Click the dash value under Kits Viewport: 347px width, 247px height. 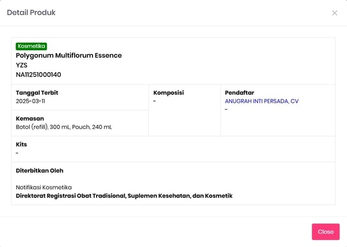[x=17, y=153]
